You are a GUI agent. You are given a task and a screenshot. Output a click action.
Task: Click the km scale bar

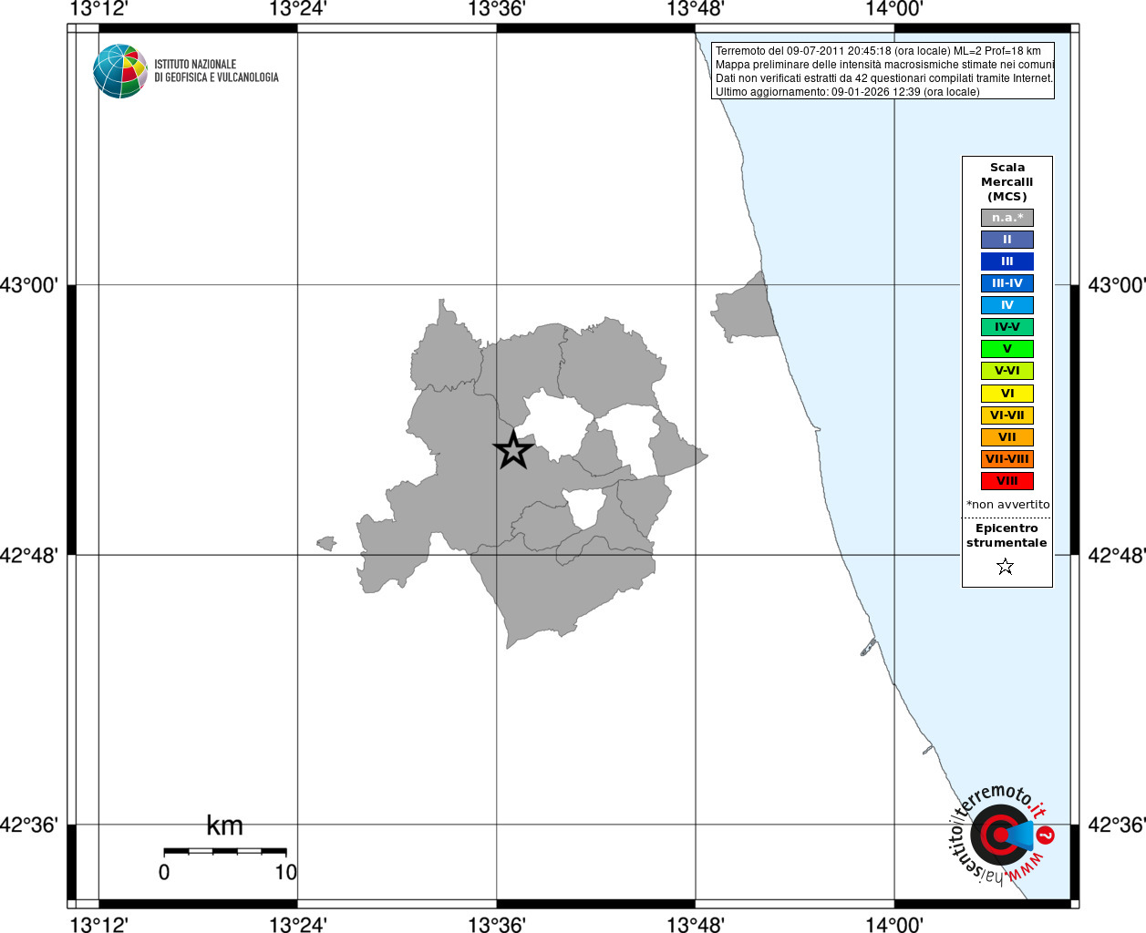[x=225, y=852]
